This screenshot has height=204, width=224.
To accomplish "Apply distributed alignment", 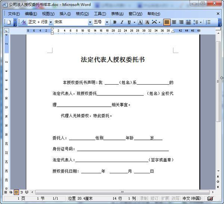I will 188,22.
